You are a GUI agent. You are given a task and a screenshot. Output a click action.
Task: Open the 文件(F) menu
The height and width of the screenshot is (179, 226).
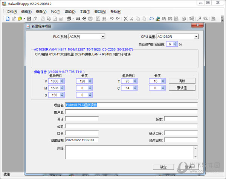point(12,12)
